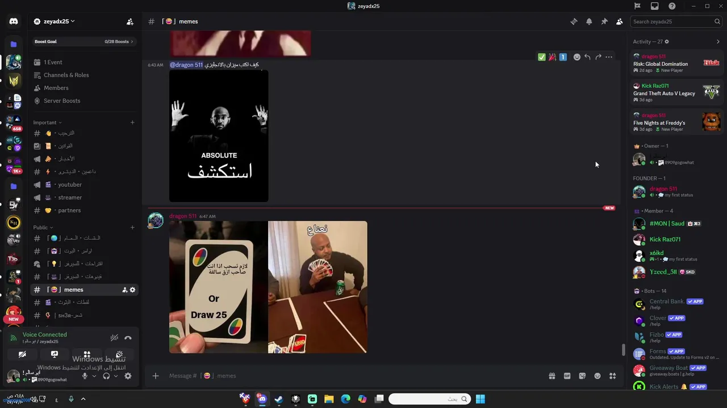
Task: Open the youtuber channel
Action: click(84, 185)
